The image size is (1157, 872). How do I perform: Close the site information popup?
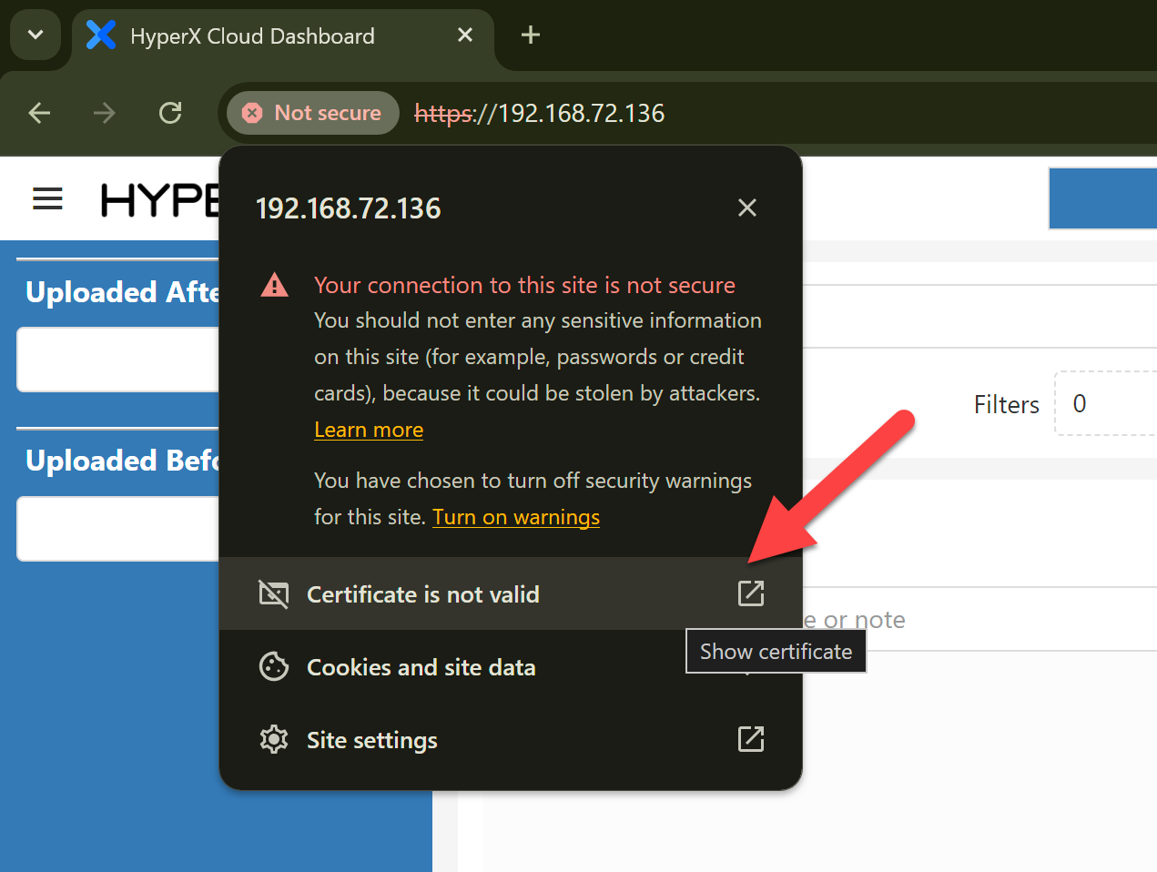click(x=747, y=208)
